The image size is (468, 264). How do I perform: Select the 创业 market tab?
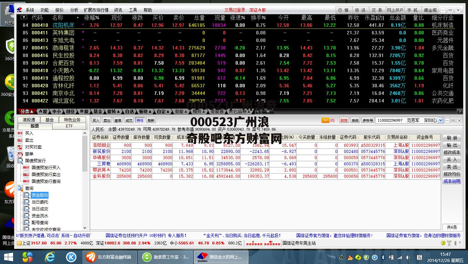tap(71, 111)
